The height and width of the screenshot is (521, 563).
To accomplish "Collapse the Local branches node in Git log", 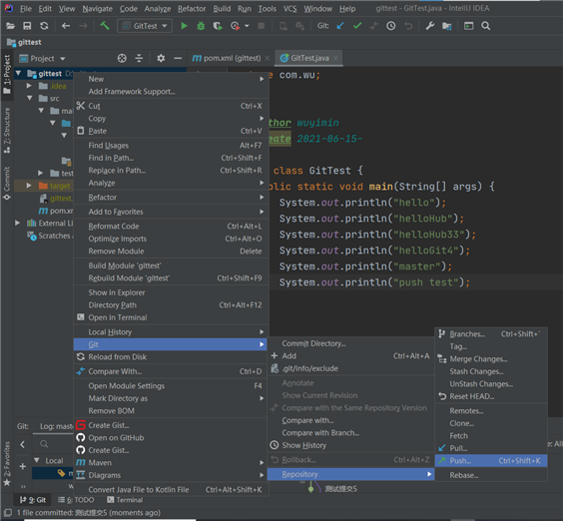I will [x=37, y=460].
